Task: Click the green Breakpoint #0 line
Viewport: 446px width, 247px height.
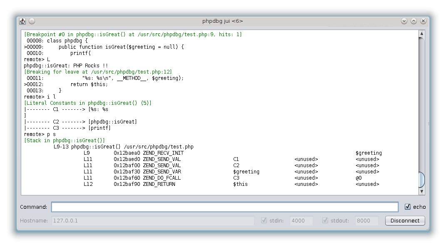Action: [133, 35]
